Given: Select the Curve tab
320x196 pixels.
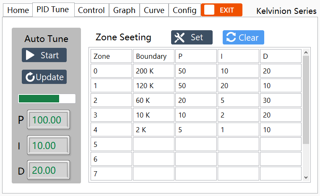Looking at the screenshot, I should (x=154, y=10).
